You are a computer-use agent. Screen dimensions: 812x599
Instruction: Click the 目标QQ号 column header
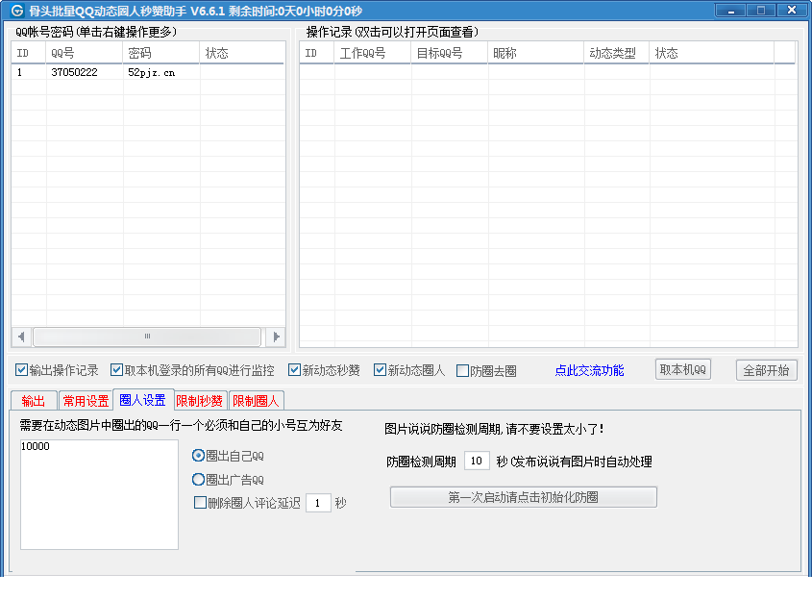point(449,53)
